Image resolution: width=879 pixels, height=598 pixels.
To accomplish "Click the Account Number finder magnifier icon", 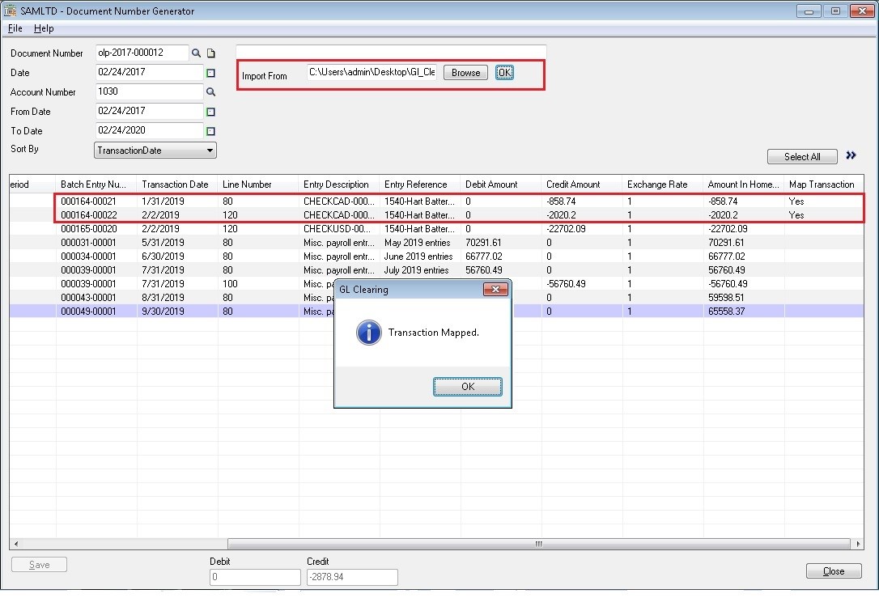I will (x=210, y=92).
